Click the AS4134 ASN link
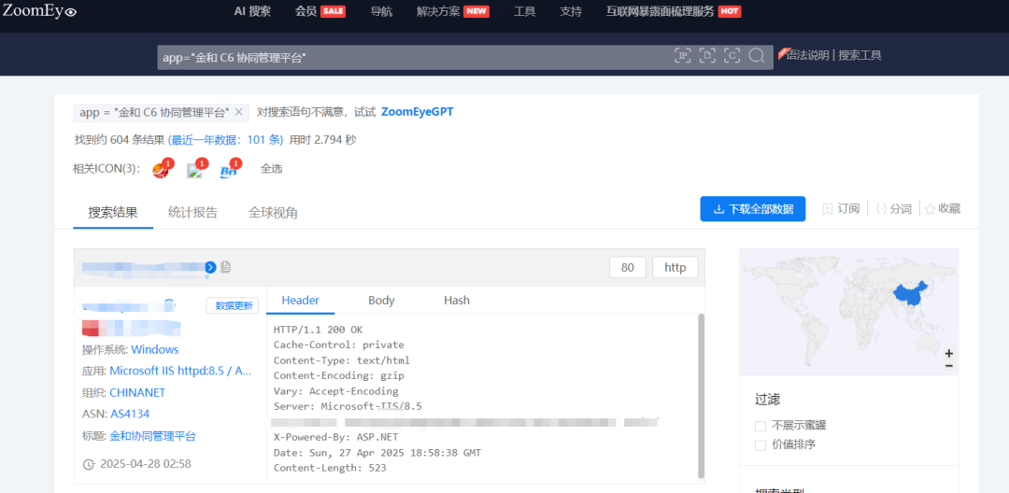 130,414
